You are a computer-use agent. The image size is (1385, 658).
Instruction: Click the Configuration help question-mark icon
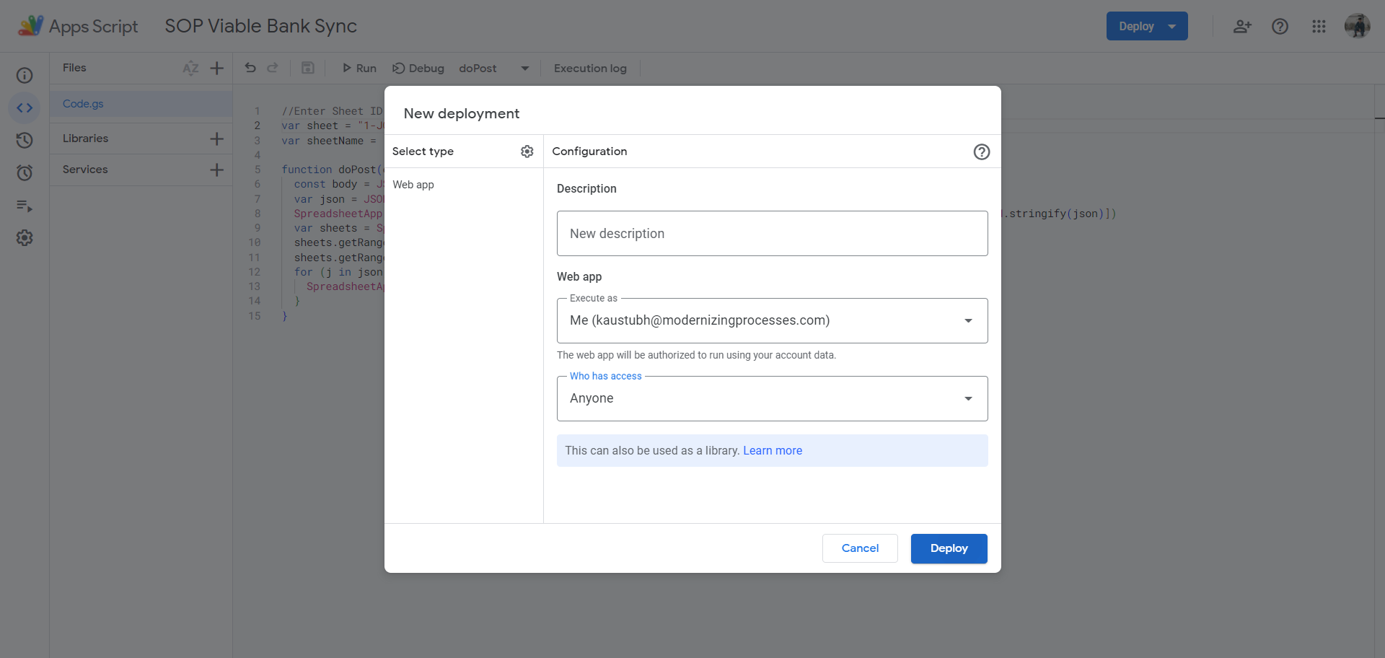982,152
